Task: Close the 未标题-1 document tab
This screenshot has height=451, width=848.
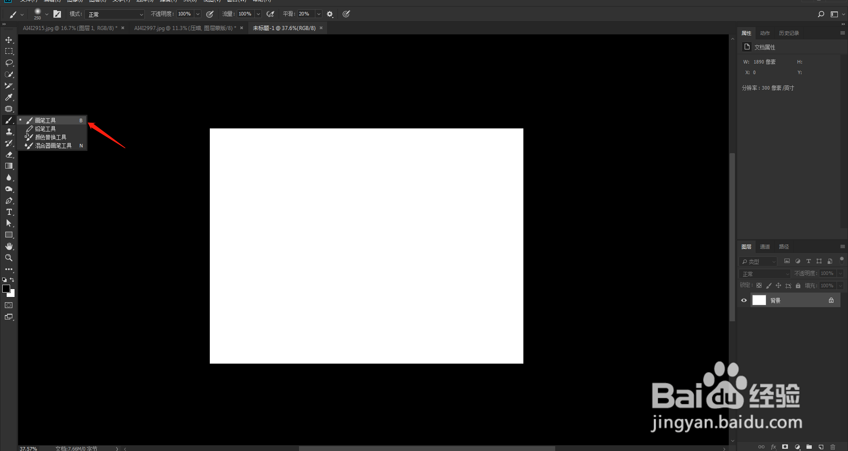Action: pyautogui.click(x=321, y=28)
